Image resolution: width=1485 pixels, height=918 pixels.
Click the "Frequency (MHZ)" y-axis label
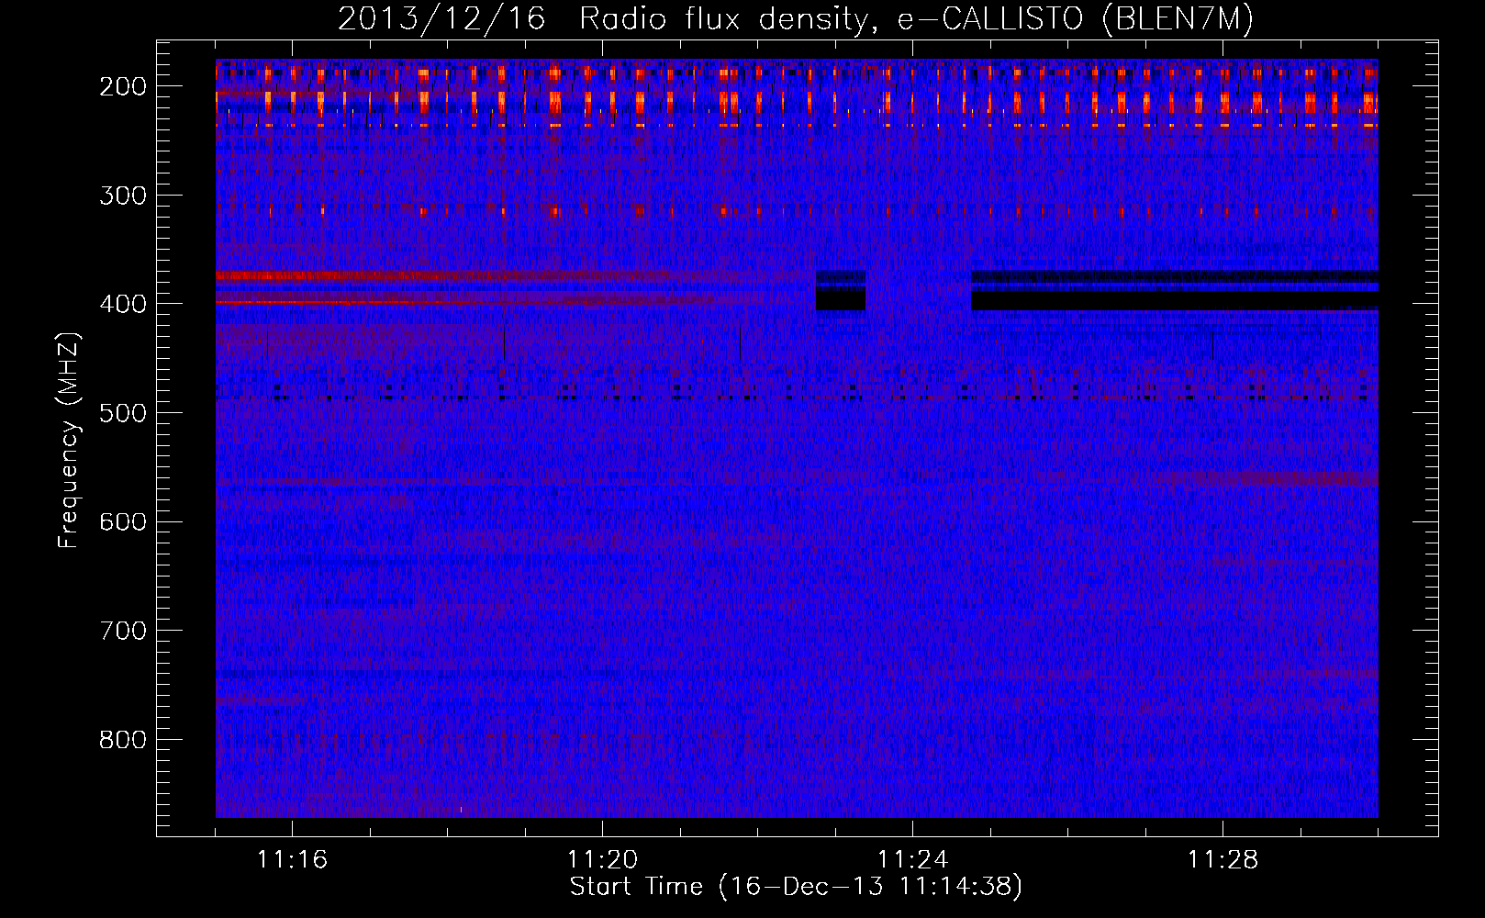coord(69,441)
